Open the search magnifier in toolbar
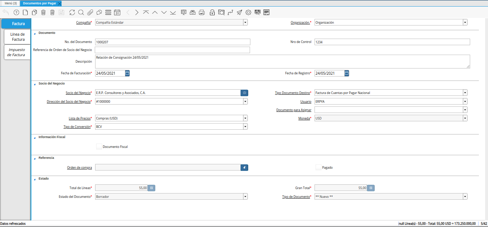 tap(81, 12)
